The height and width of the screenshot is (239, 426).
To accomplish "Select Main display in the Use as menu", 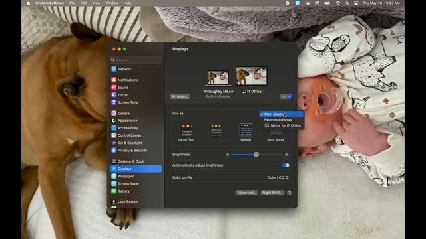I will tap(281, 114).
